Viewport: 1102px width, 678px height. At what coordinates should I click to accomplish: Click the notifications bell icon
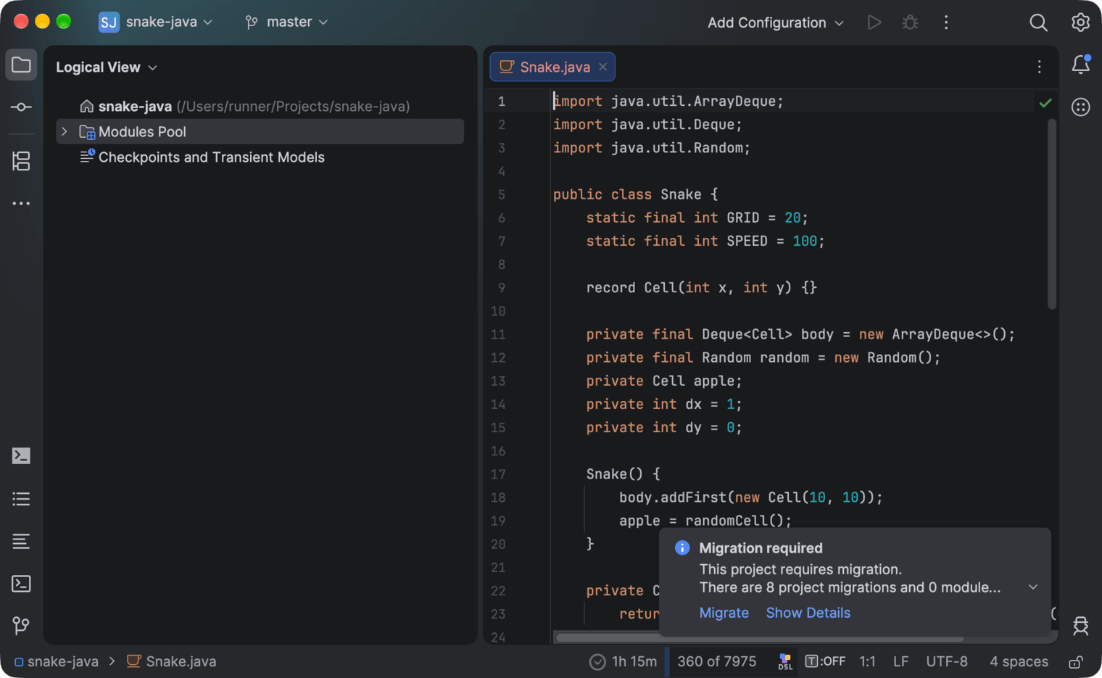[x=1081, y=65]
